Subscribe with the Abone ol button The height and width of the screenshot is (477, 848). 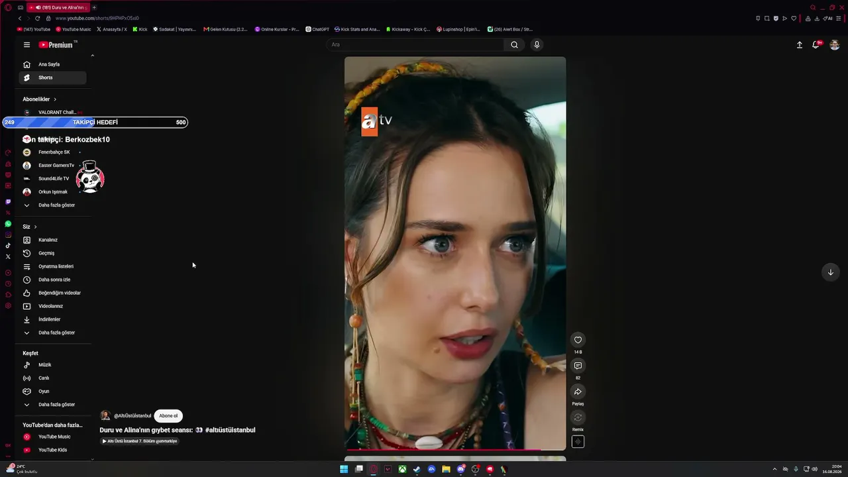coord(168,416)
